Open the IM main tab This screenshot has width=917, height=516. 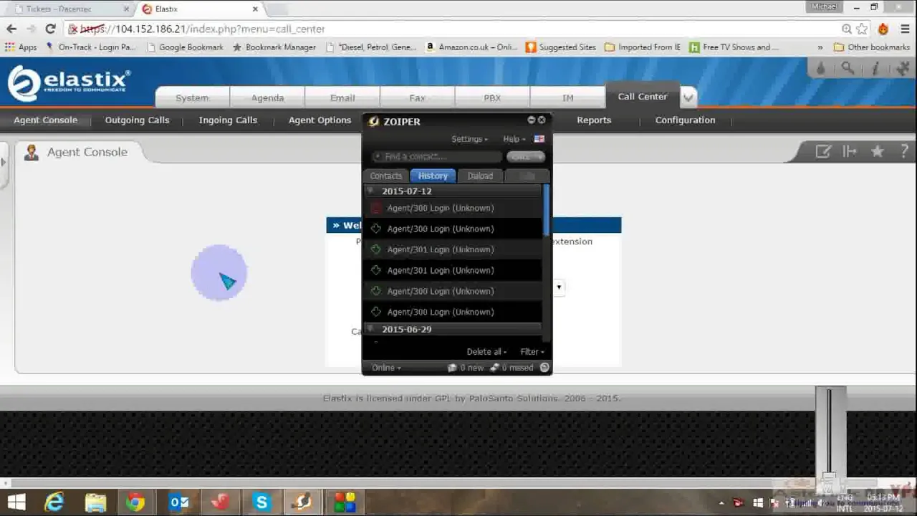point(568,97)
